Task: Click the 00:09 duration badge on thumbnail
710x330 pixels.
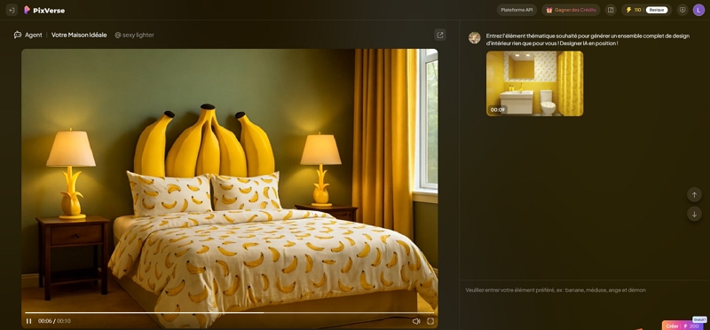Action: (497, 109)
